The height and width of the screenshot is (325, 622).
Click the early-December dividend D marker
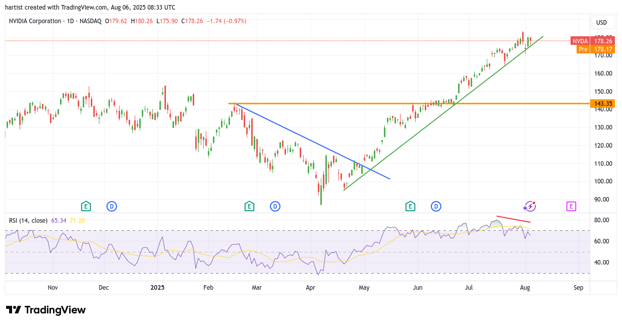point(111,206)
